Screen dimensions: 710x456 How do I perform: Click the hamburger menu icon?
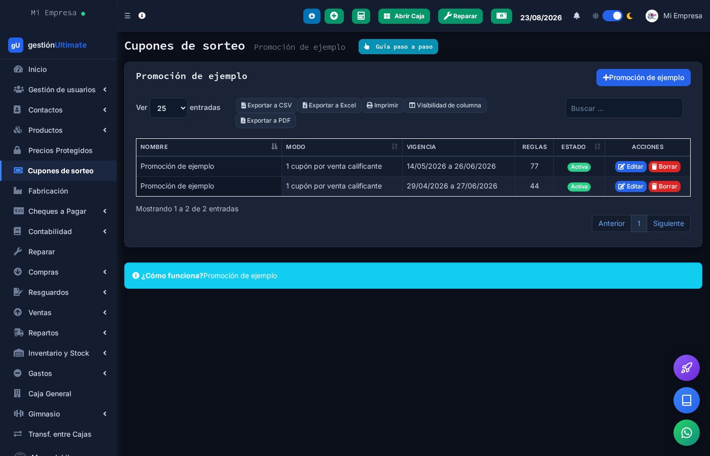coord(127,16)
